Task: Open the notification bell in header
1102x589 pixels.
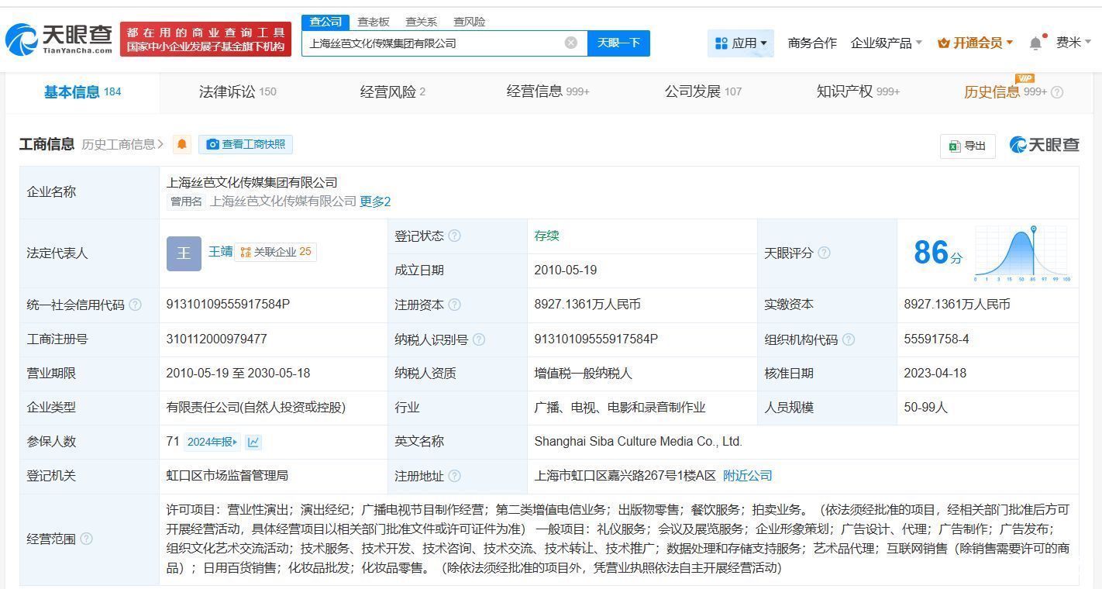Action: 1035,43
